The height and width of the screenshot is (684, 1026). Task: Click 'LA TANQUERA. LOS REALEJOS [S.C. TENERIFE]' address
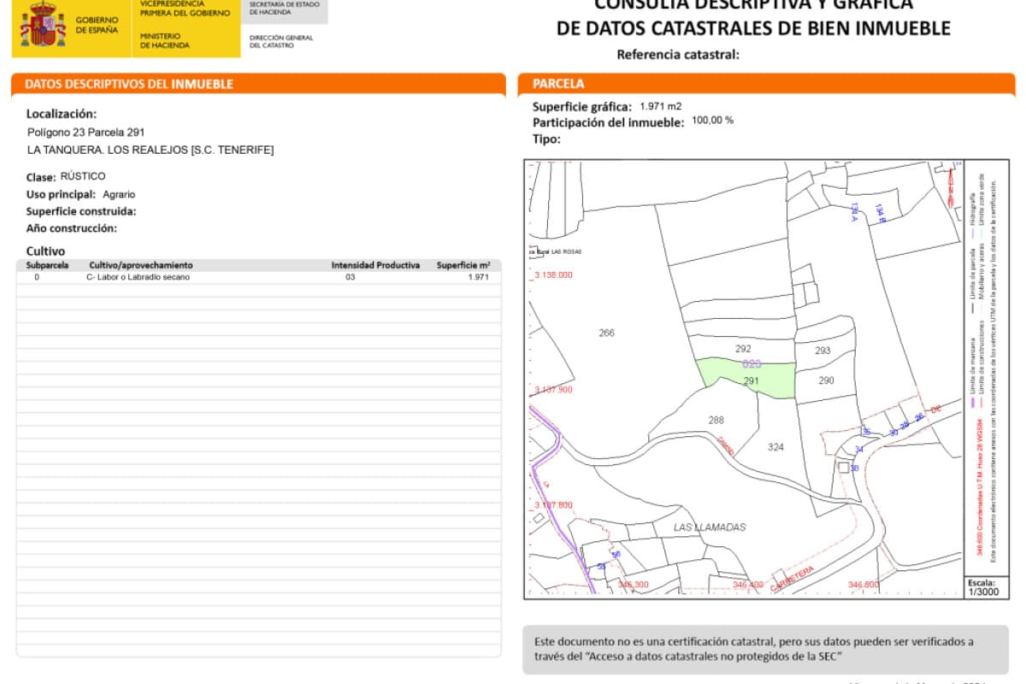pyautogui.click(x=150, y=150)
